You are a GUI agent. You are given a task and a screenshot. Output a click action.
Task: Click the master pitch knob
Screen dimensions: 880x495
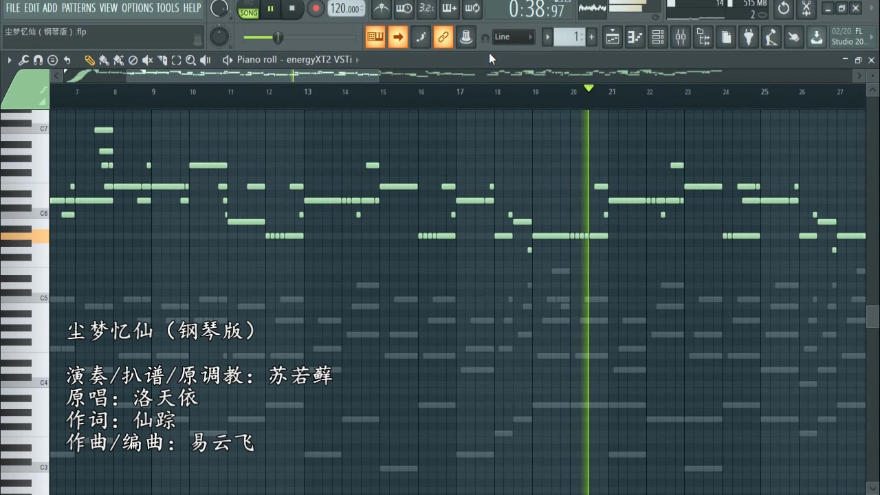(x=219, y=37)
